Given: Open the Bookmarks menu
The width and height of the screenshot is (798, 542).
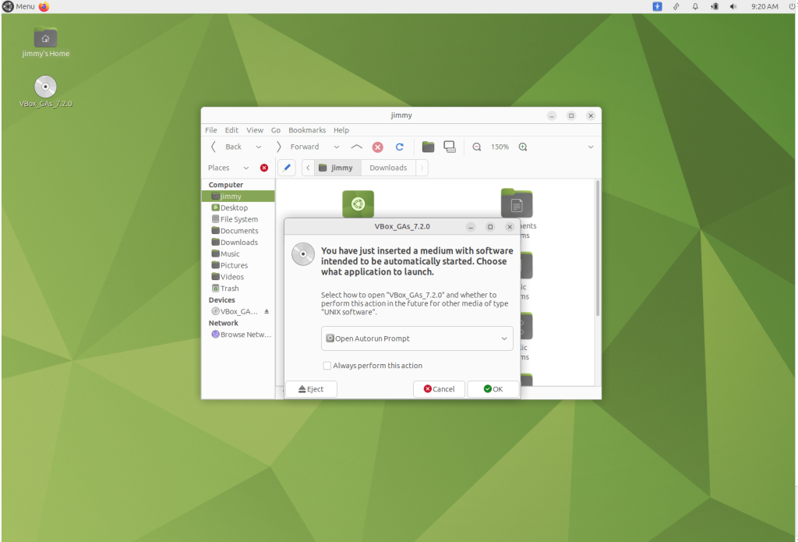Looking at the screenshot, I should [x=307, y=130].
